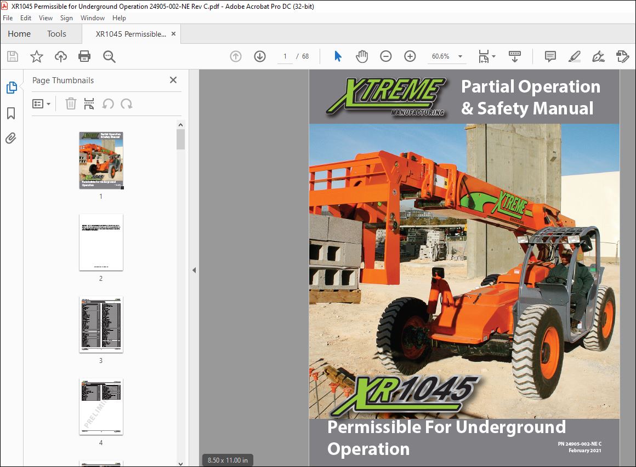Open the fit page options tool
Screen dimensions: 636x467
pos(487,56)
